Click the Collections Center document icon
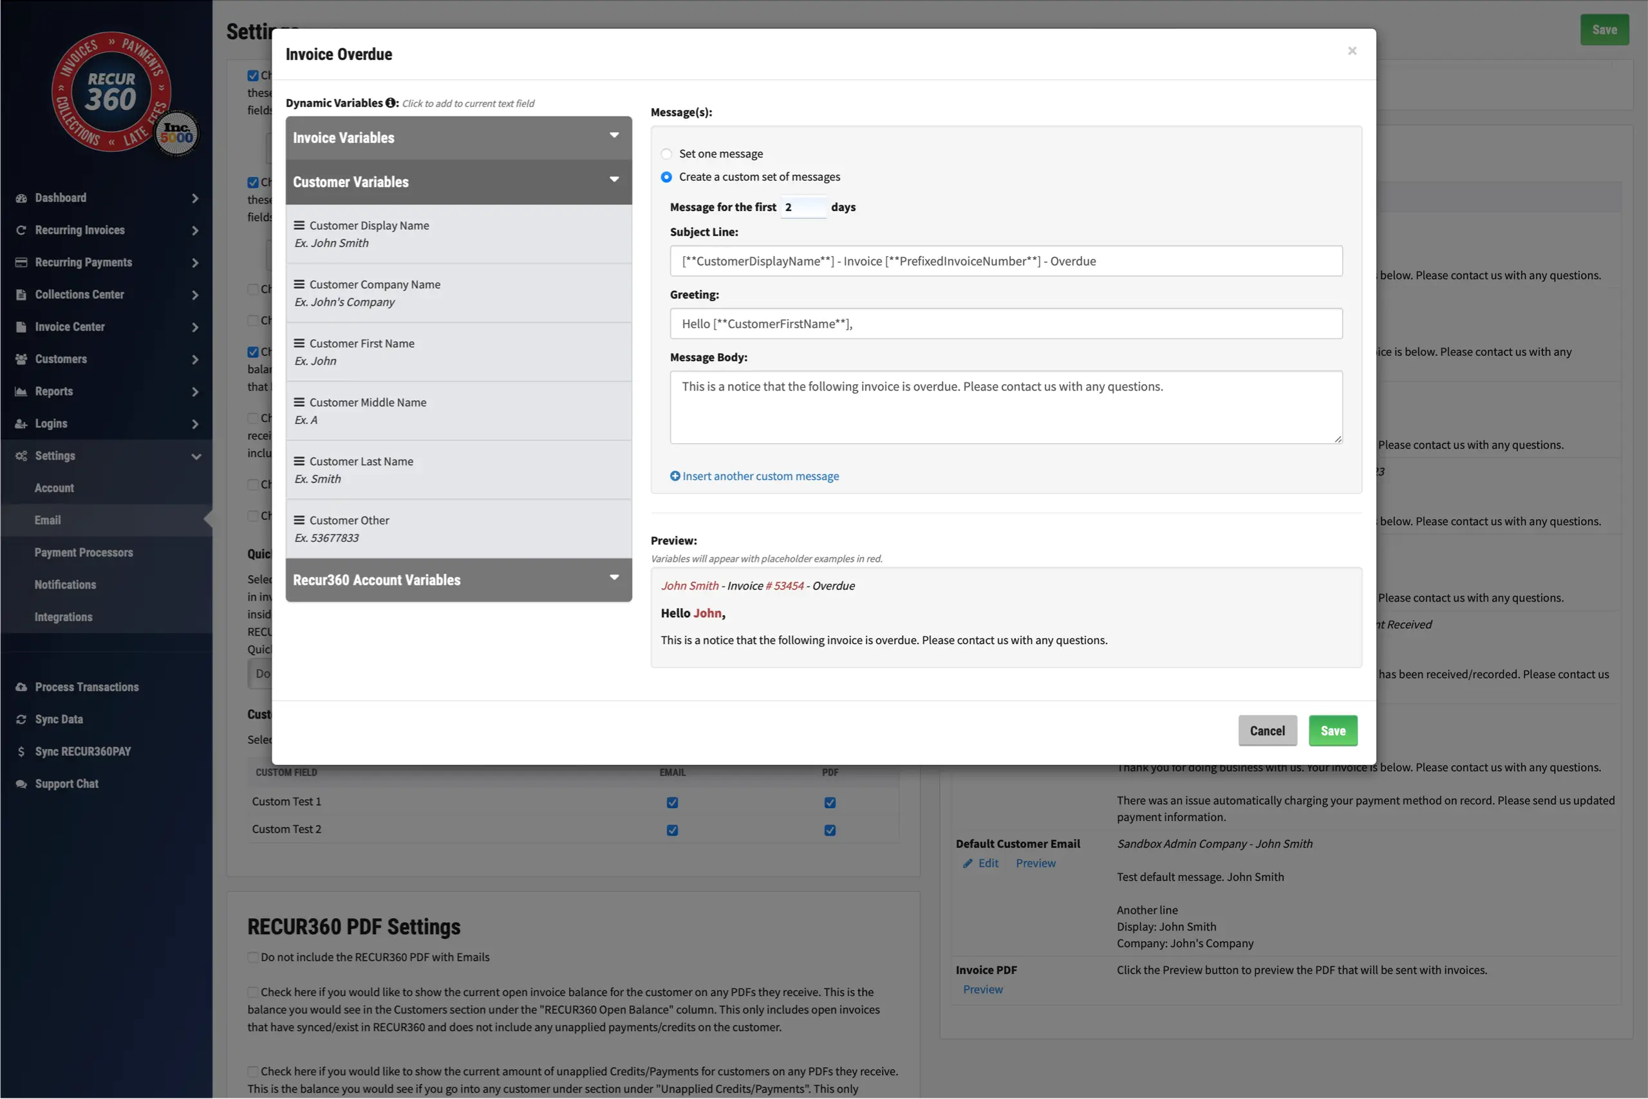This screenshot has width=1648, height=1099. point(21,295)
